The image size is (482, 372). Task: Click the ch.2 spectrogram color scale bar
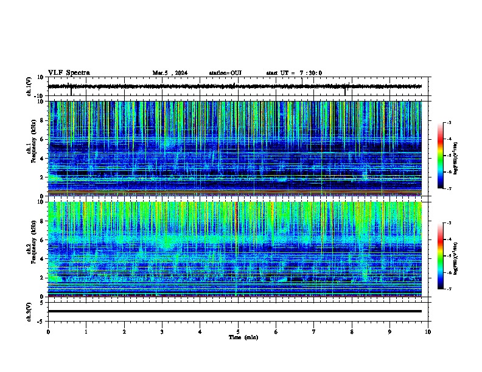pyautogui.click(x=440, y=256)
